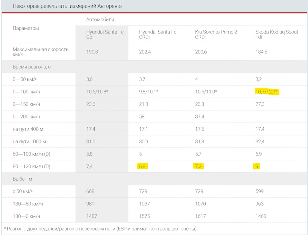This screenshot has width=308, height=235.
Task: Click the highlighted 6,8 value
Action: 142,167
